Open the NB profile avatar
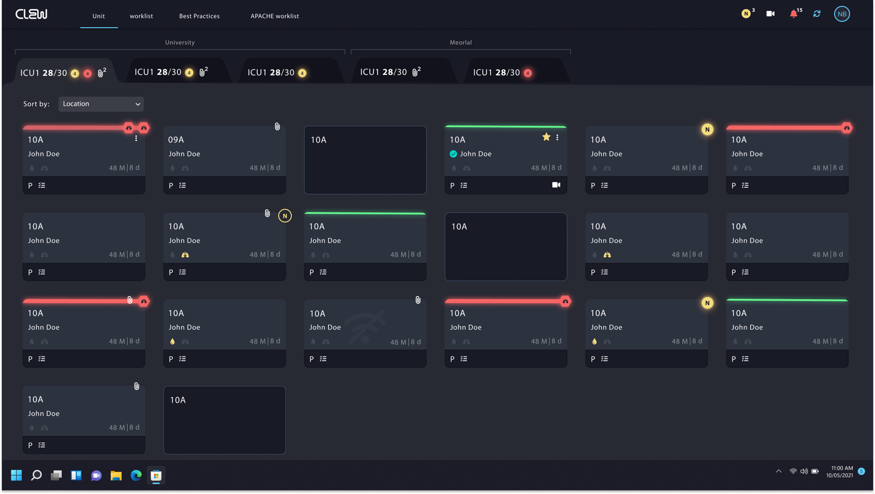The width and height of the screenshot is (875, 494). point(842,14)
